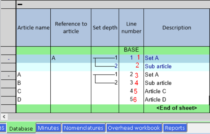Click the Line number column header
This screenshot has height=134, width=210.
pos(131,28)
